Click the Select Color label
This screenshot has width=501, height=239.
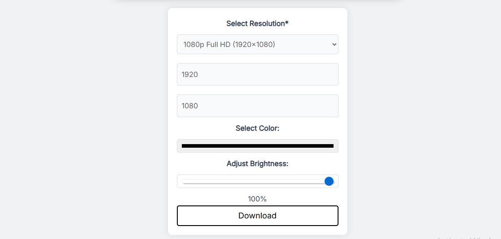coord(257,128)
